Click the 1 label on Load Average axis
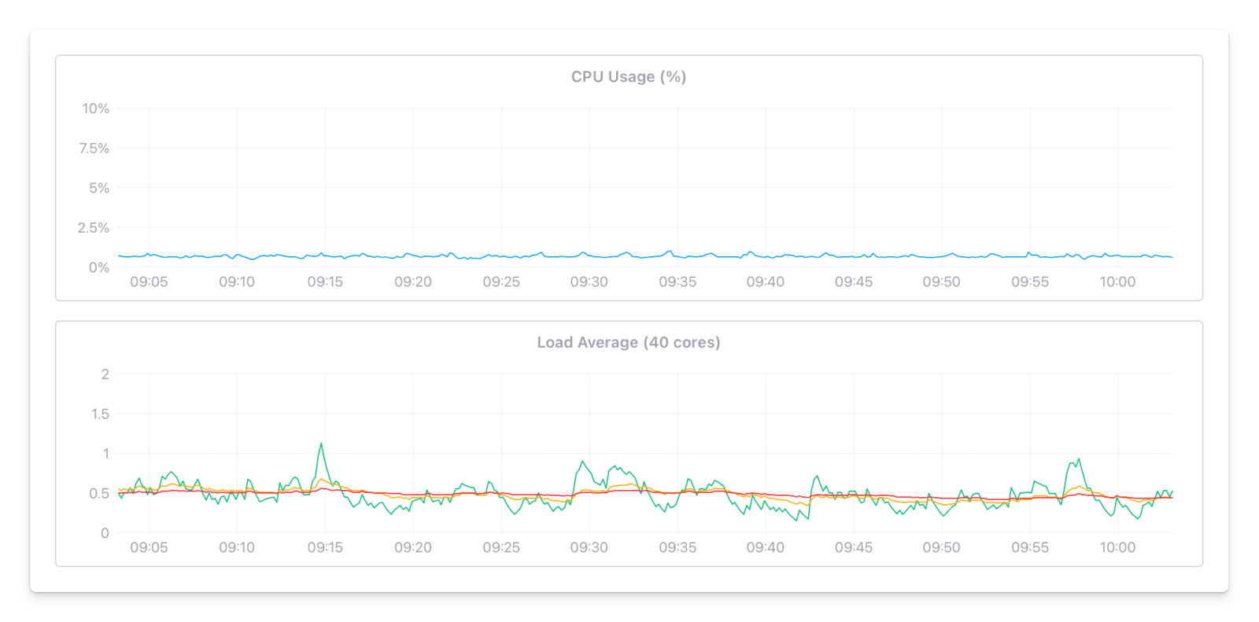This screenshot has width=1259, height=622. click(106, 454)
